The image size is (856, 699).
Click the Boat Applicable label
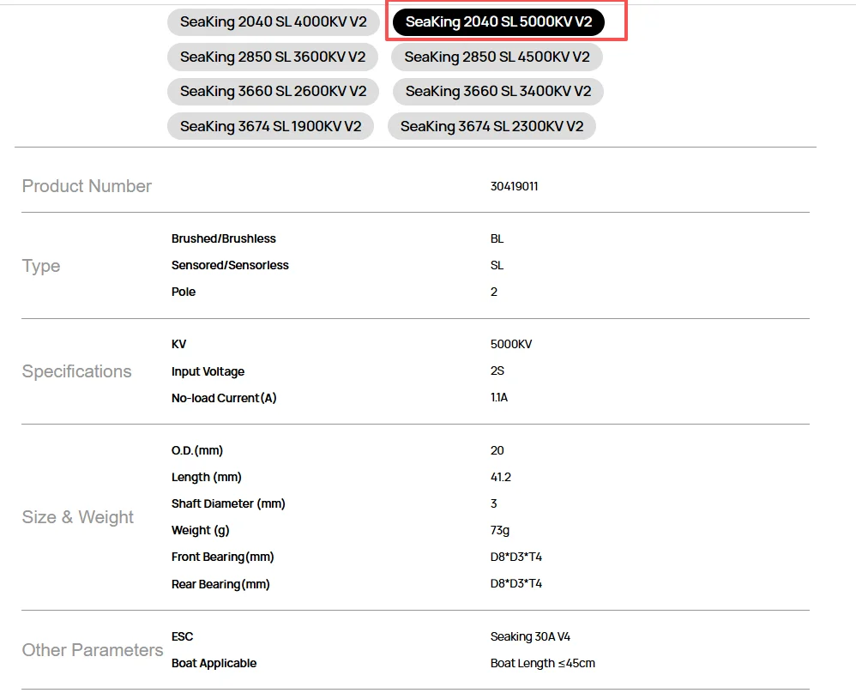(x=214, y=664)
